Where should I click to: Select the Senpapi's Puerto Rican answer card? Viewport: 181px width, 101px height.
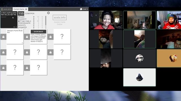coord(15,36)
